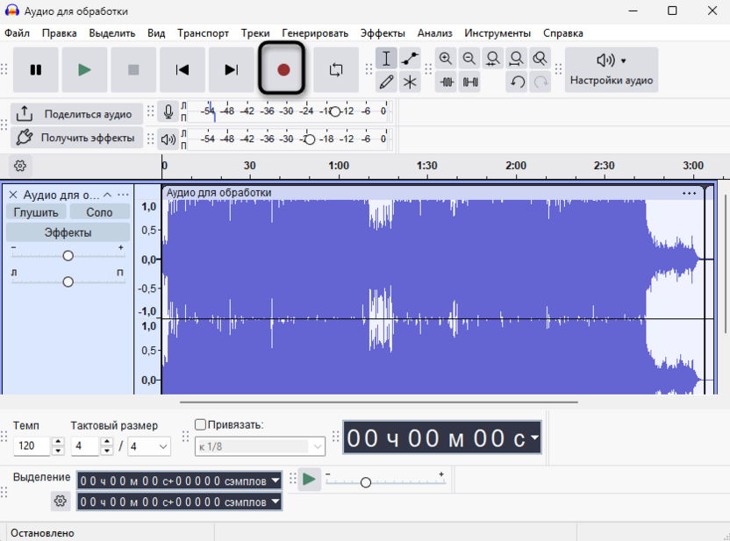Open the Эффекты menu
This screenshot has height=541, width=730.
point(383,33)
